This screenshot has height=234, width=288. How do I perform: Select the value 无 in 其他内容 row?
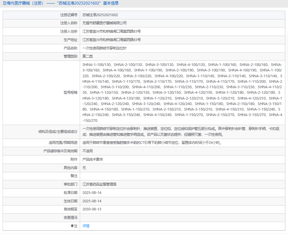[x=84, y=168]
